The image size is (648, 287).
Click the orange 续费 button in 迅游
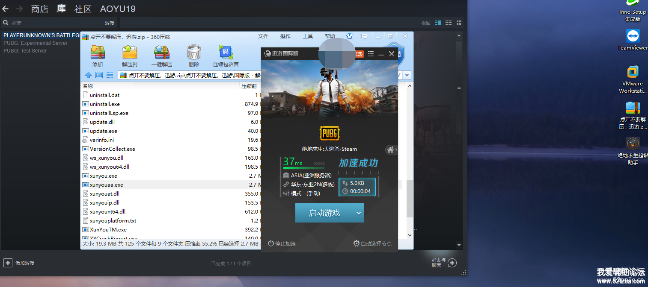359,54
